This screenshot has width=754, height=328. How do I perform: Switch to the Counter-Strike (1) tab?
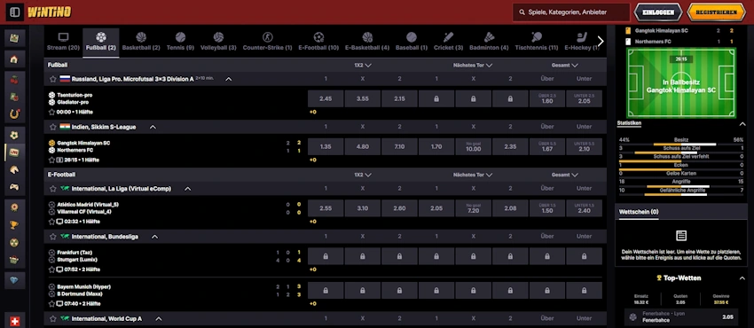point(267,42)
